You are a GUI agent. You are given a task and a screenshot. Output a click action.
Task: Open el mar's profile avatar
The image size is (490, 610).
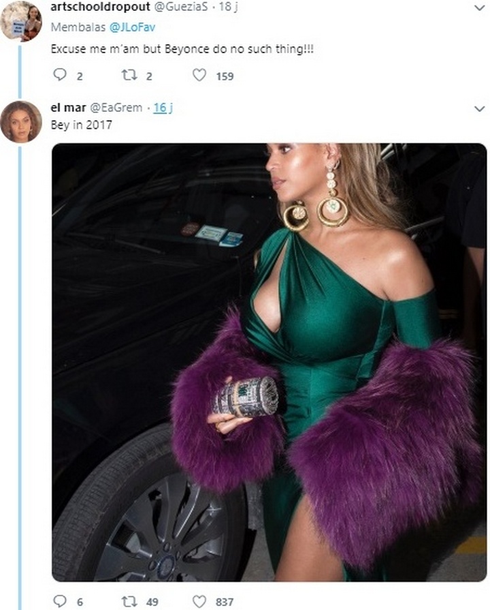21,121
